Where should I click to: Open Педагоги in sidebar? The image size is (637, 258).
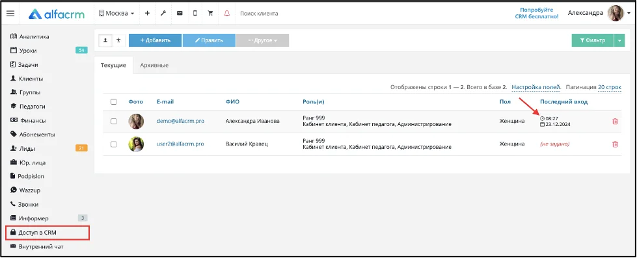click(x=27, y=107)
